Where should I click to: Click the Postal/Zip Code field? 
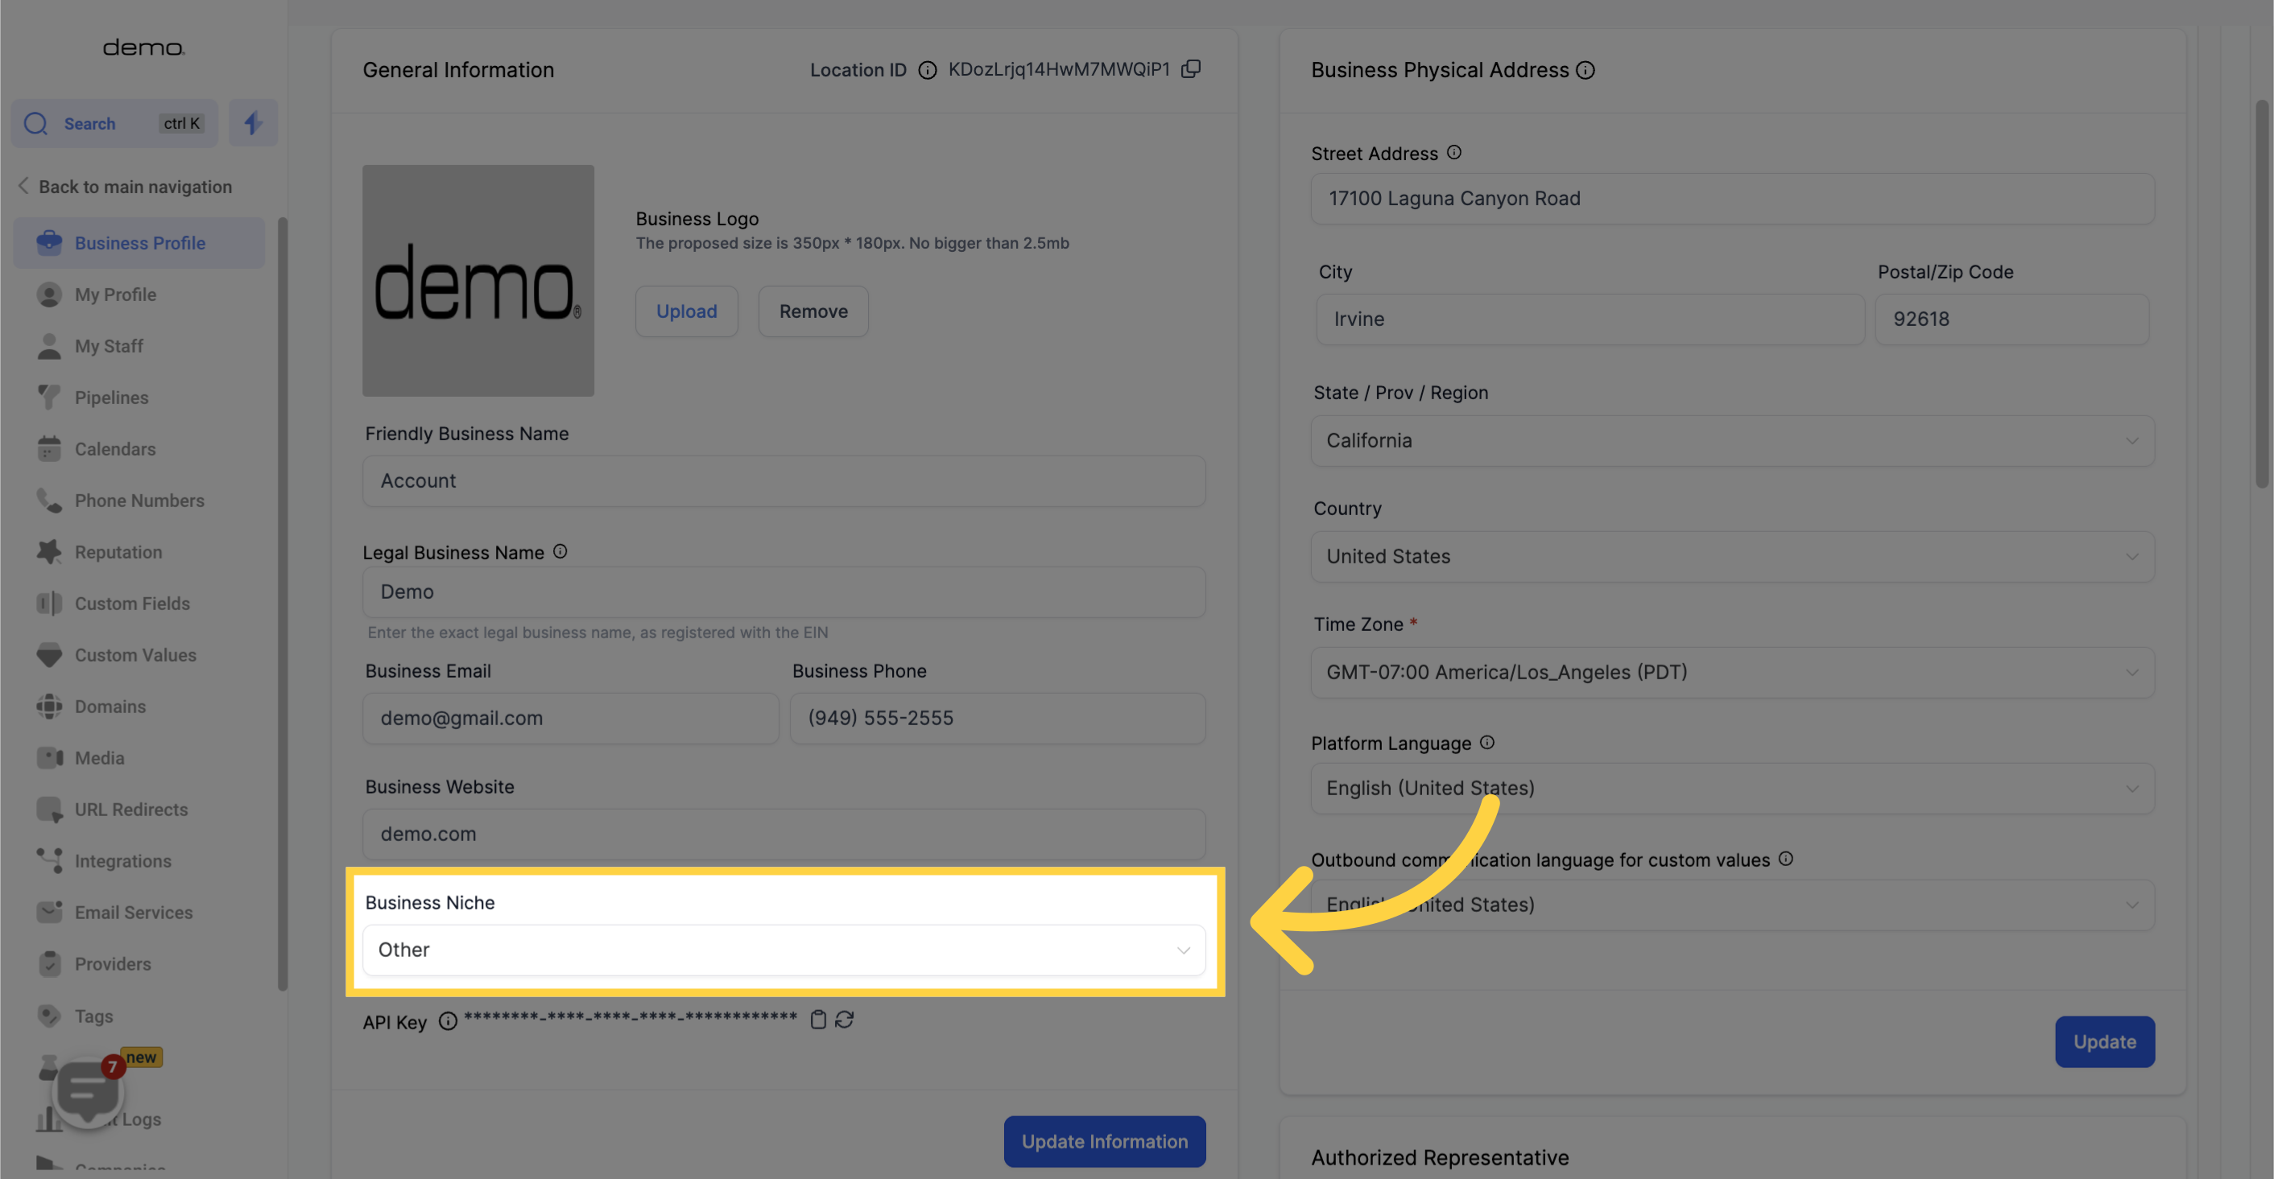(2011, 319)
